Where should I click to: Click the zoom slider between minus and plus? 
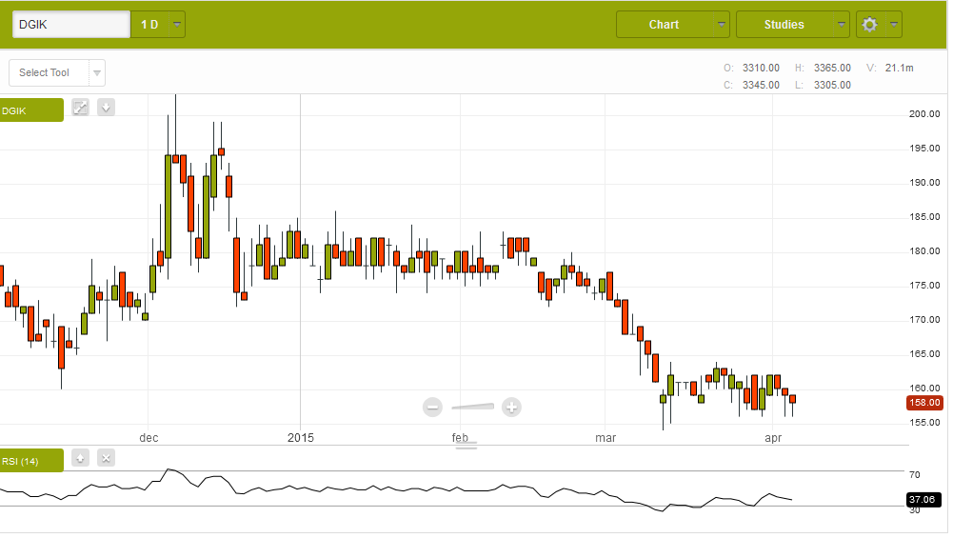[x=473, y=408]
